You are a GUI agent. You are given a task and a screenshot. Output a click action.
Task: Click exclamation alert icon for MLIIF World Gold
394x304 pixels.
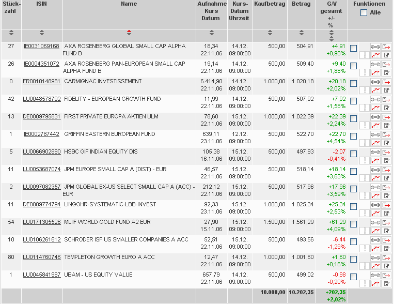[364, 231]
